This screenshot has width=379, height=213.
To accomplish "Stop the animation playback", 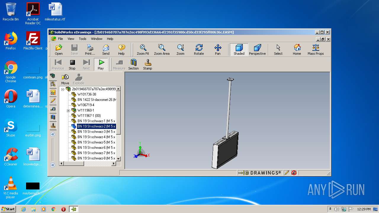I will pos(72,64).
